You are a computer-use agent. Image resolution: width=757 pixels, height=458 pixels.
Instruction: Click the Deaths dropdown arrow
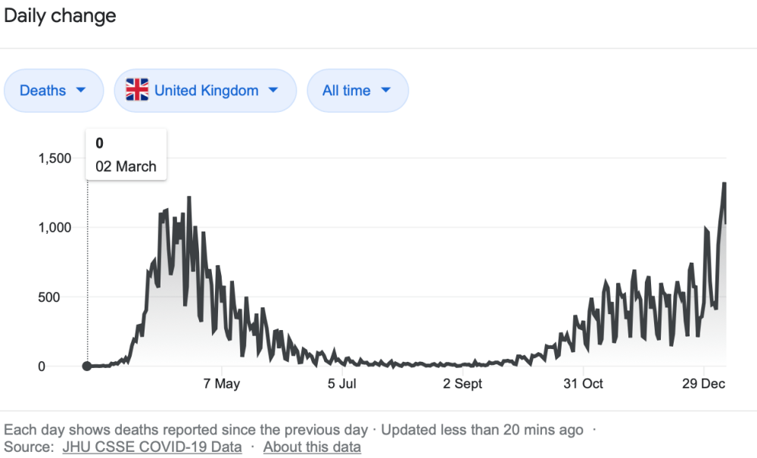pyautogui.click(x=80, y=91)
